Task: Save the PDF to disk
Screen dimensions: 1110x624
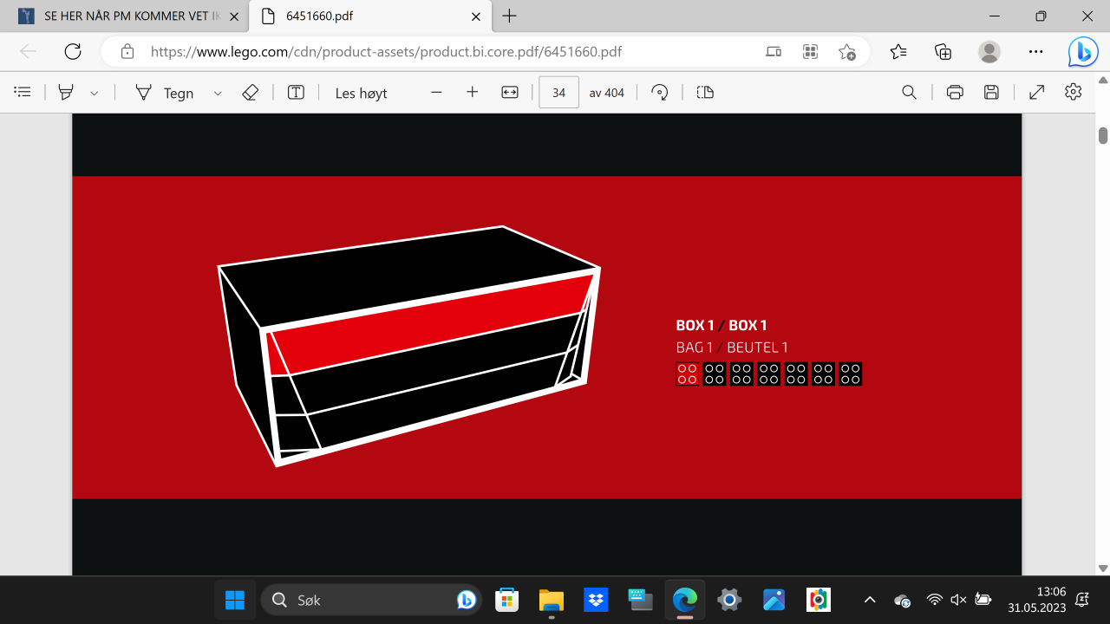Action: [991, 92]
